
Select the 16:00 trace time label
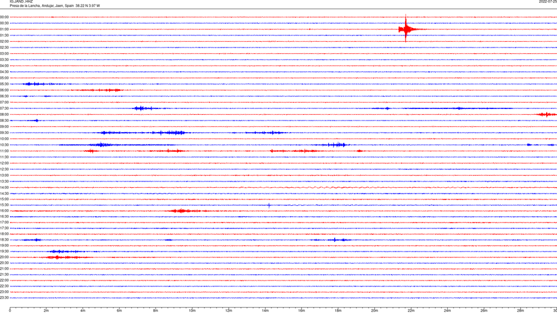click(4, 211)
